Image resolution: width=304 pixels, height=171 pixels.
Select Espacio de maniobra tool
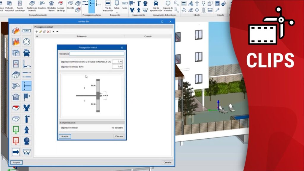(168, 7)
